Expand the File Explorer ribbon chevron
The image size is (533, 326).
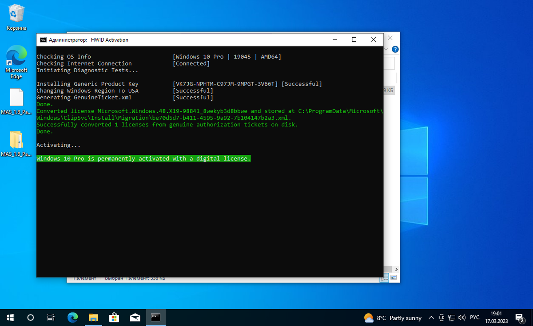pyautogui.click(x=386, y=49)
